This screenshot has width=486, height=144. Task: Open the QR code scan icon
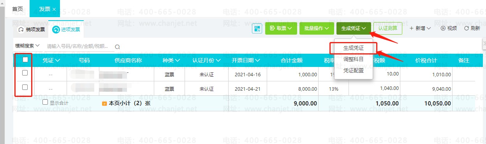click(x=257, y=28)
